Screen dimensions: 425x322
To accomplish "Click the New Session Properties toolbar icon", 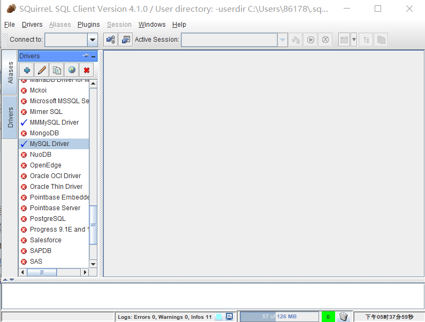I will (126, 40).
